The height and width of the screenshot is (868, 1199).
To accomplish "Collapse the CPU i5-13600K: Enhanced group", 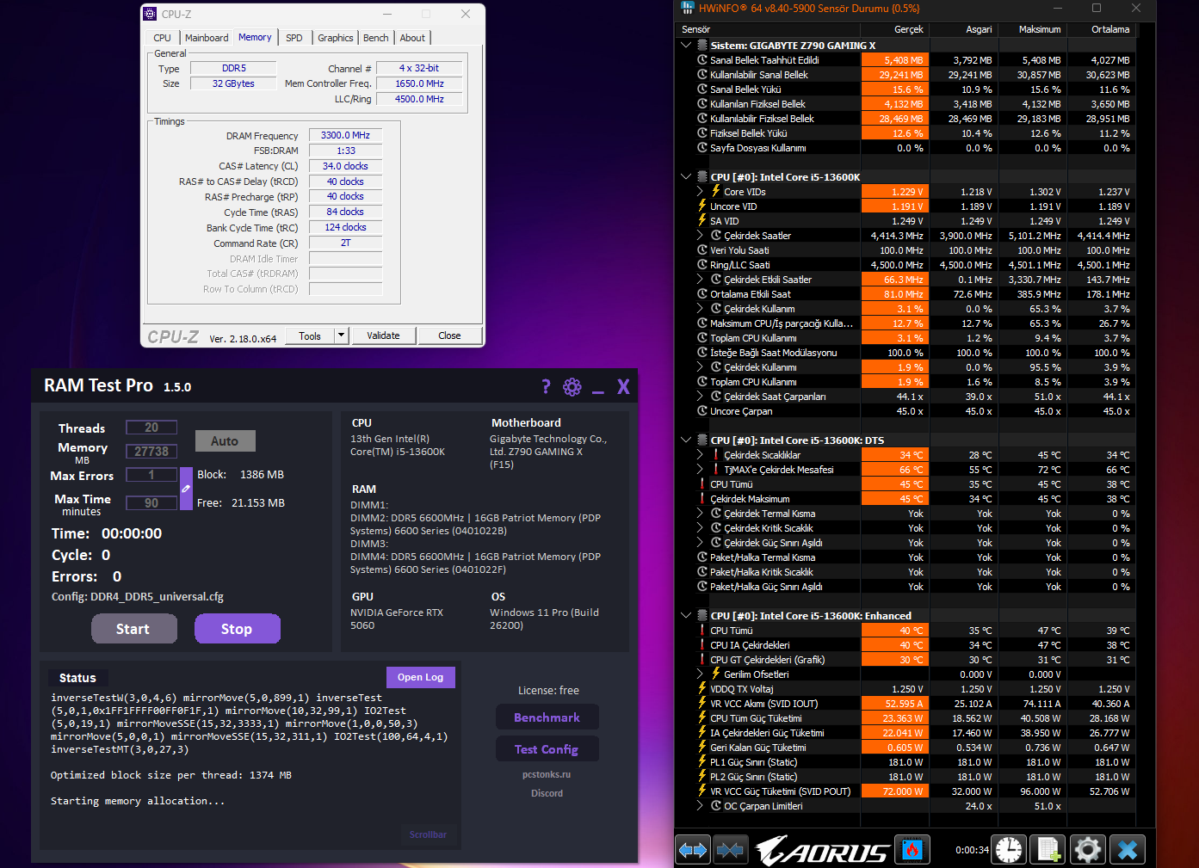I will [686, 616].
